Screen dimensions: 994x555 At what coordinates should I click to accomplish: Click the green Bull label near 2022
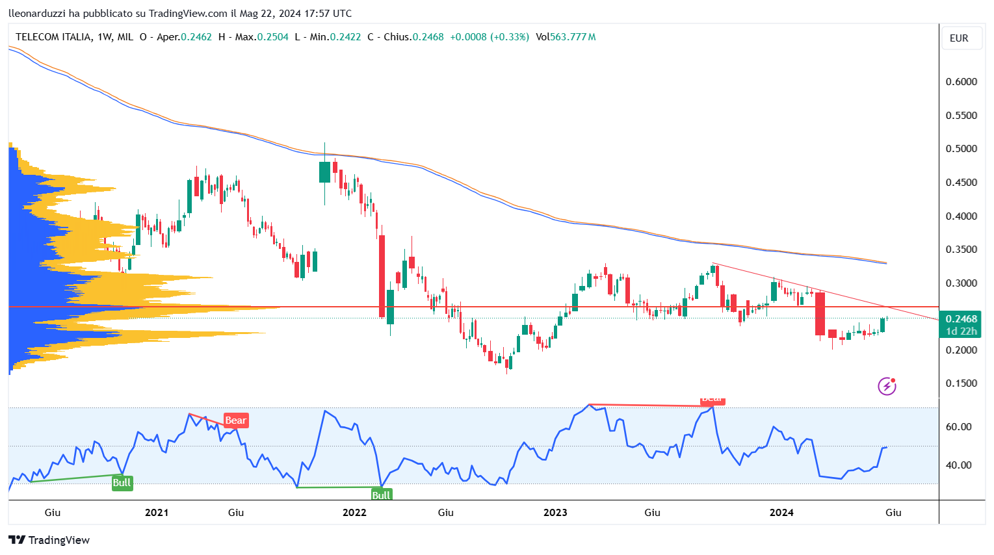click(381, 495)
